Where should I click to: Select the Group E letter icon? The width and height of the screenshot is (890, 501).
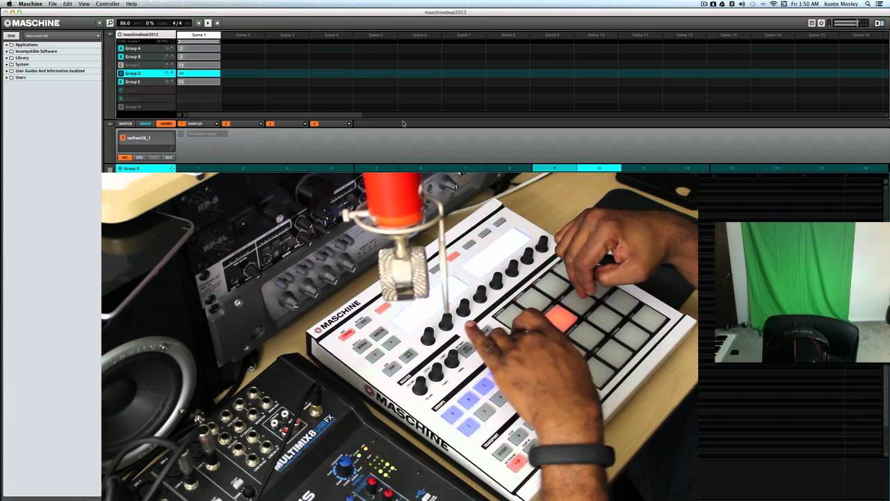point(121,82)
